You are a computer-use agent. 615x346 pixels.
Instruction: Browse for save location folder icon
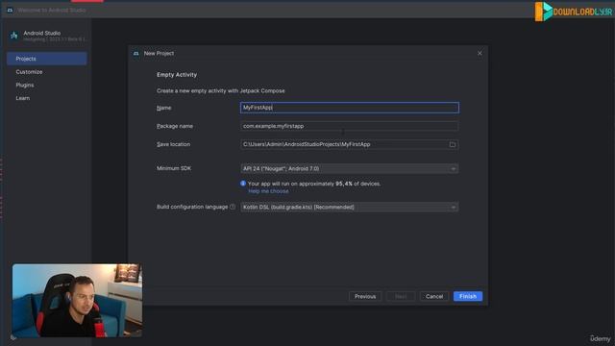tap(453, 144)
